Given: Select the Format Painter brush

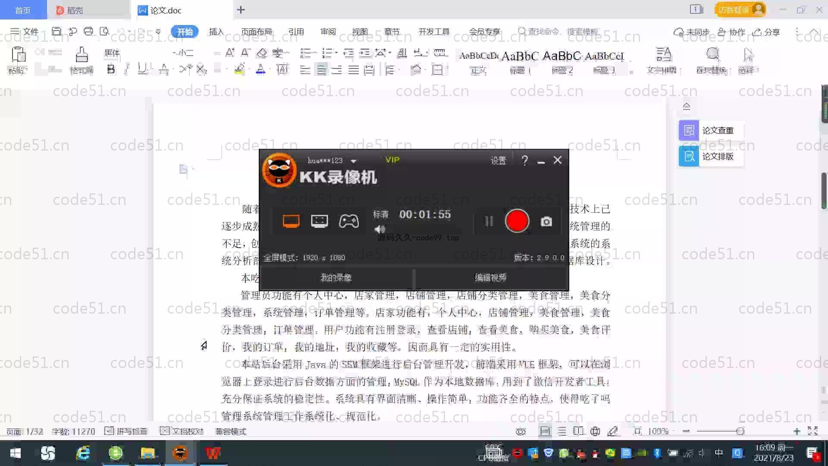Looking at the screenshot, I should tap(82, 55).
